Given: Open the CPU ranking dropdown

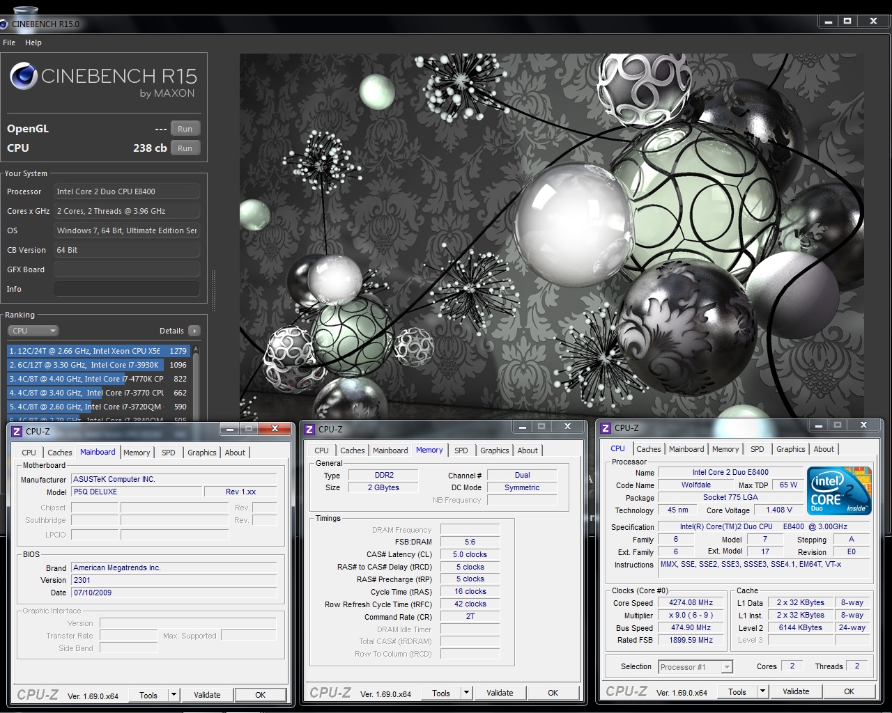Looking at the screenshot, I should [x=33, y=331].
